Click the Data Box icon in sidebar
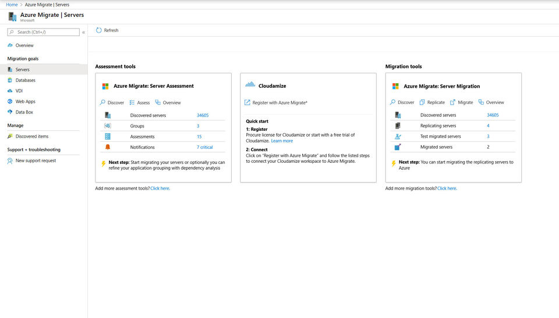The width and height of the screenshot is (559, 318). coord(10,112)
